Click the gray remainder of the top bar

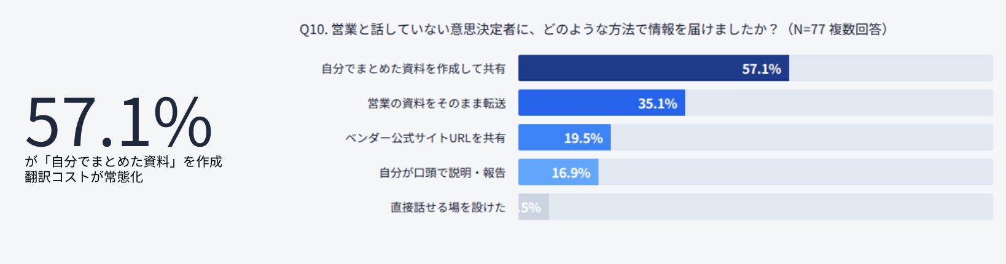[x=891, y=68]
